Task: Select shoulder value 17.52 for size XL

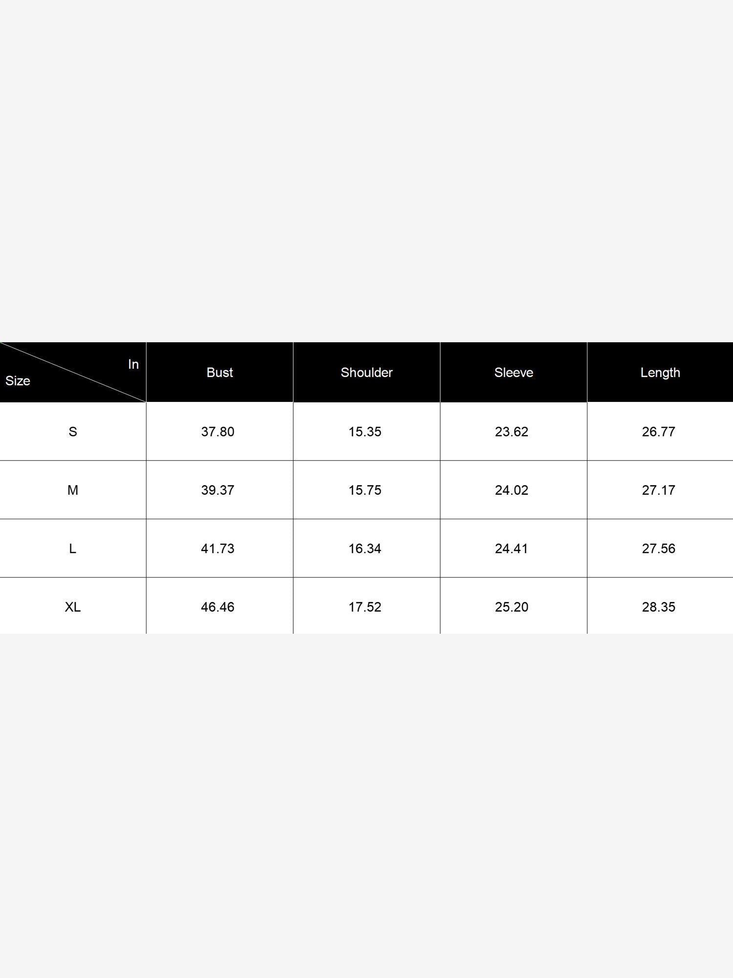Action: point(365,607)
